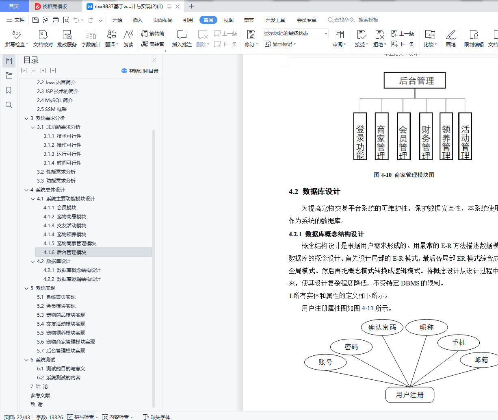
Task: Open the spell check tool (拼写检查)
Action: click(17, 39)
